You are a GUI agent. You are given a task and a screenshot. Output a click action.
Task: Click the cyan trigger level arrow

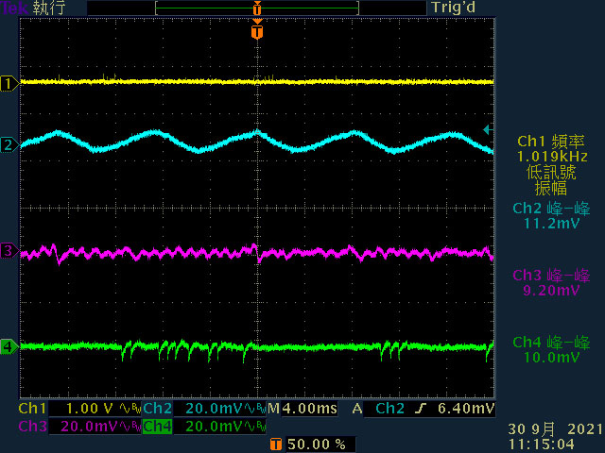point(488,130)
